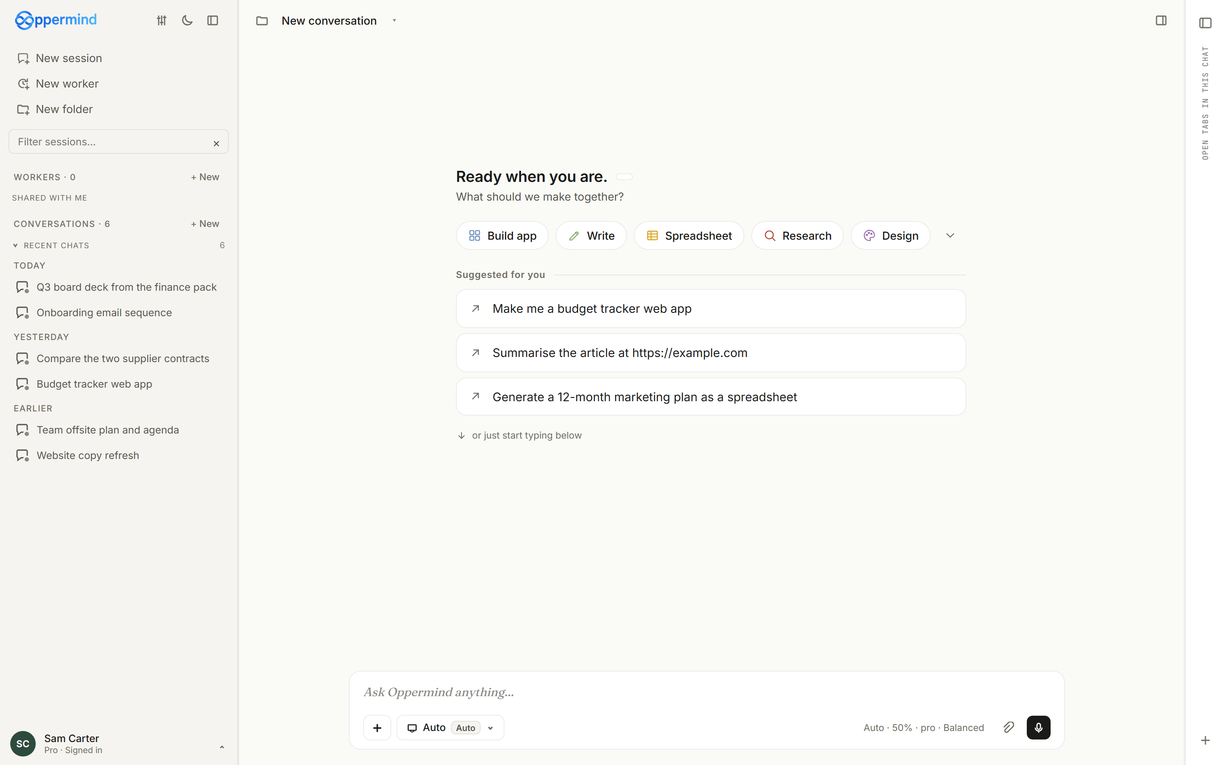
Task: Expand more task types chevron
Action: pyautogui.click(x=950, y=236)
